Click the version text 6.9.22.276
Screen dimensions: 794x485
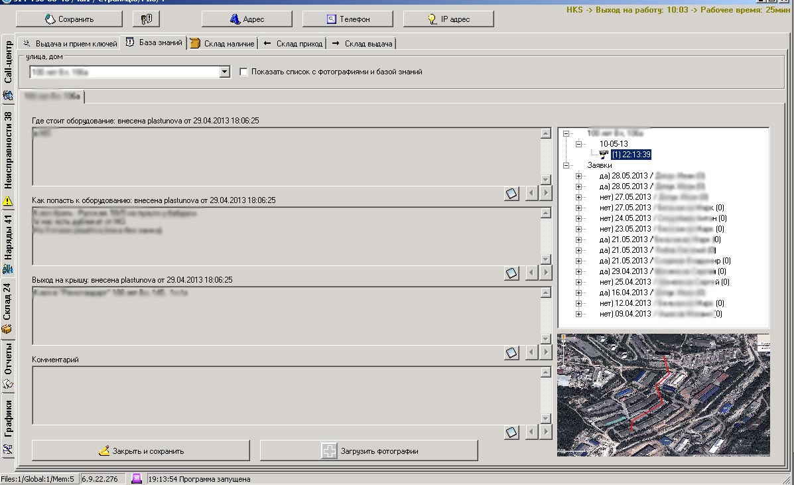click(x=99, y=479)
